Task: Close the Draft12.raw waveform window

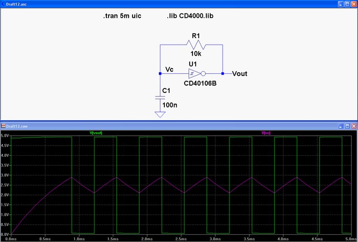Action: point(354,126)
